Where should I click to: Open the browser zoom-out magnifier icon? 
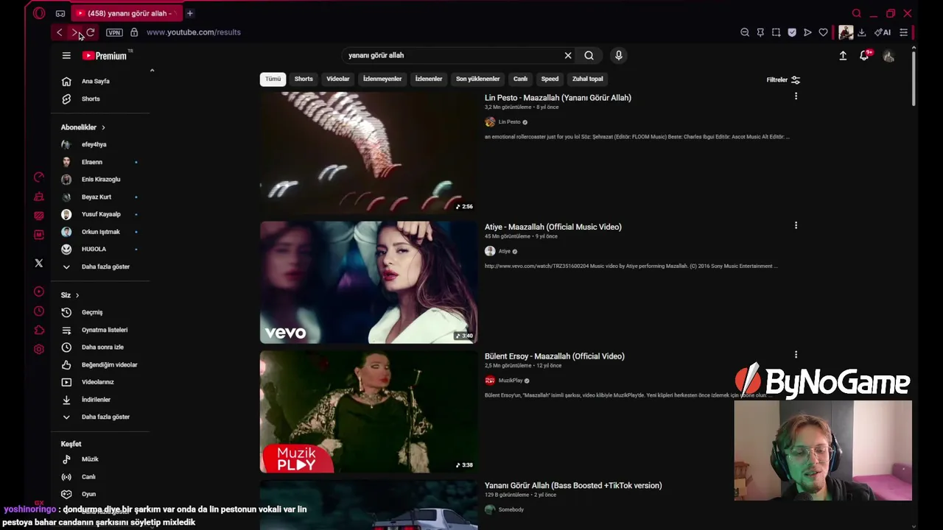pos(745,32)
